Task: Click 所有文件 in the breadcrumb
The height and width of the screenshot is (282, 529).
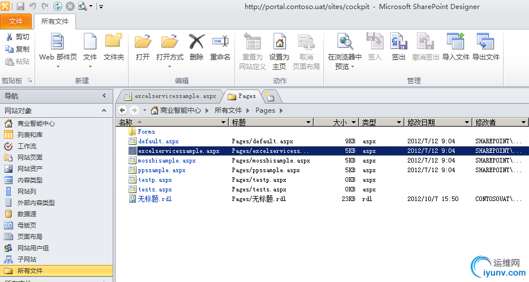Action: tap(228, 110)
